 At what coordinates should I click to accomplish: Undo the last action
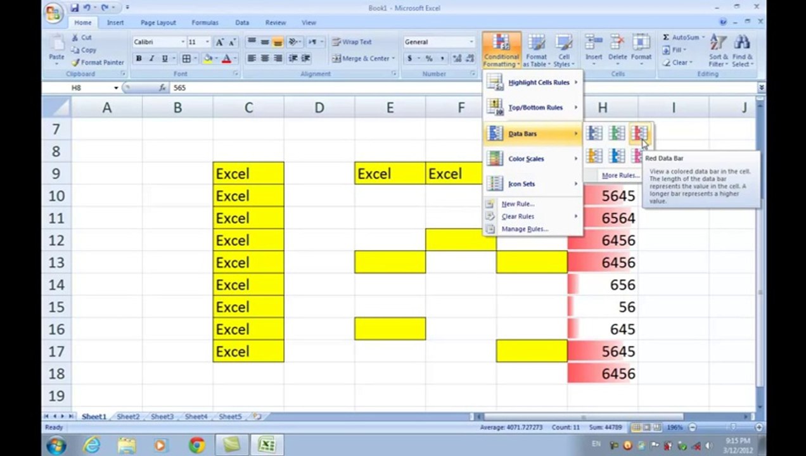click(x=87, y=8)
